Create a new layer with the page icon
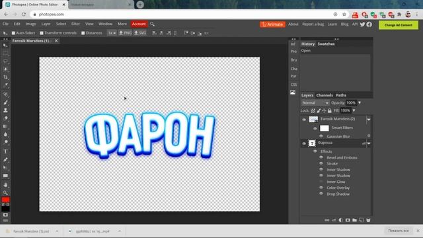Image resolution: width=423 pixels, height=238 pixels. tap(362, 220)
